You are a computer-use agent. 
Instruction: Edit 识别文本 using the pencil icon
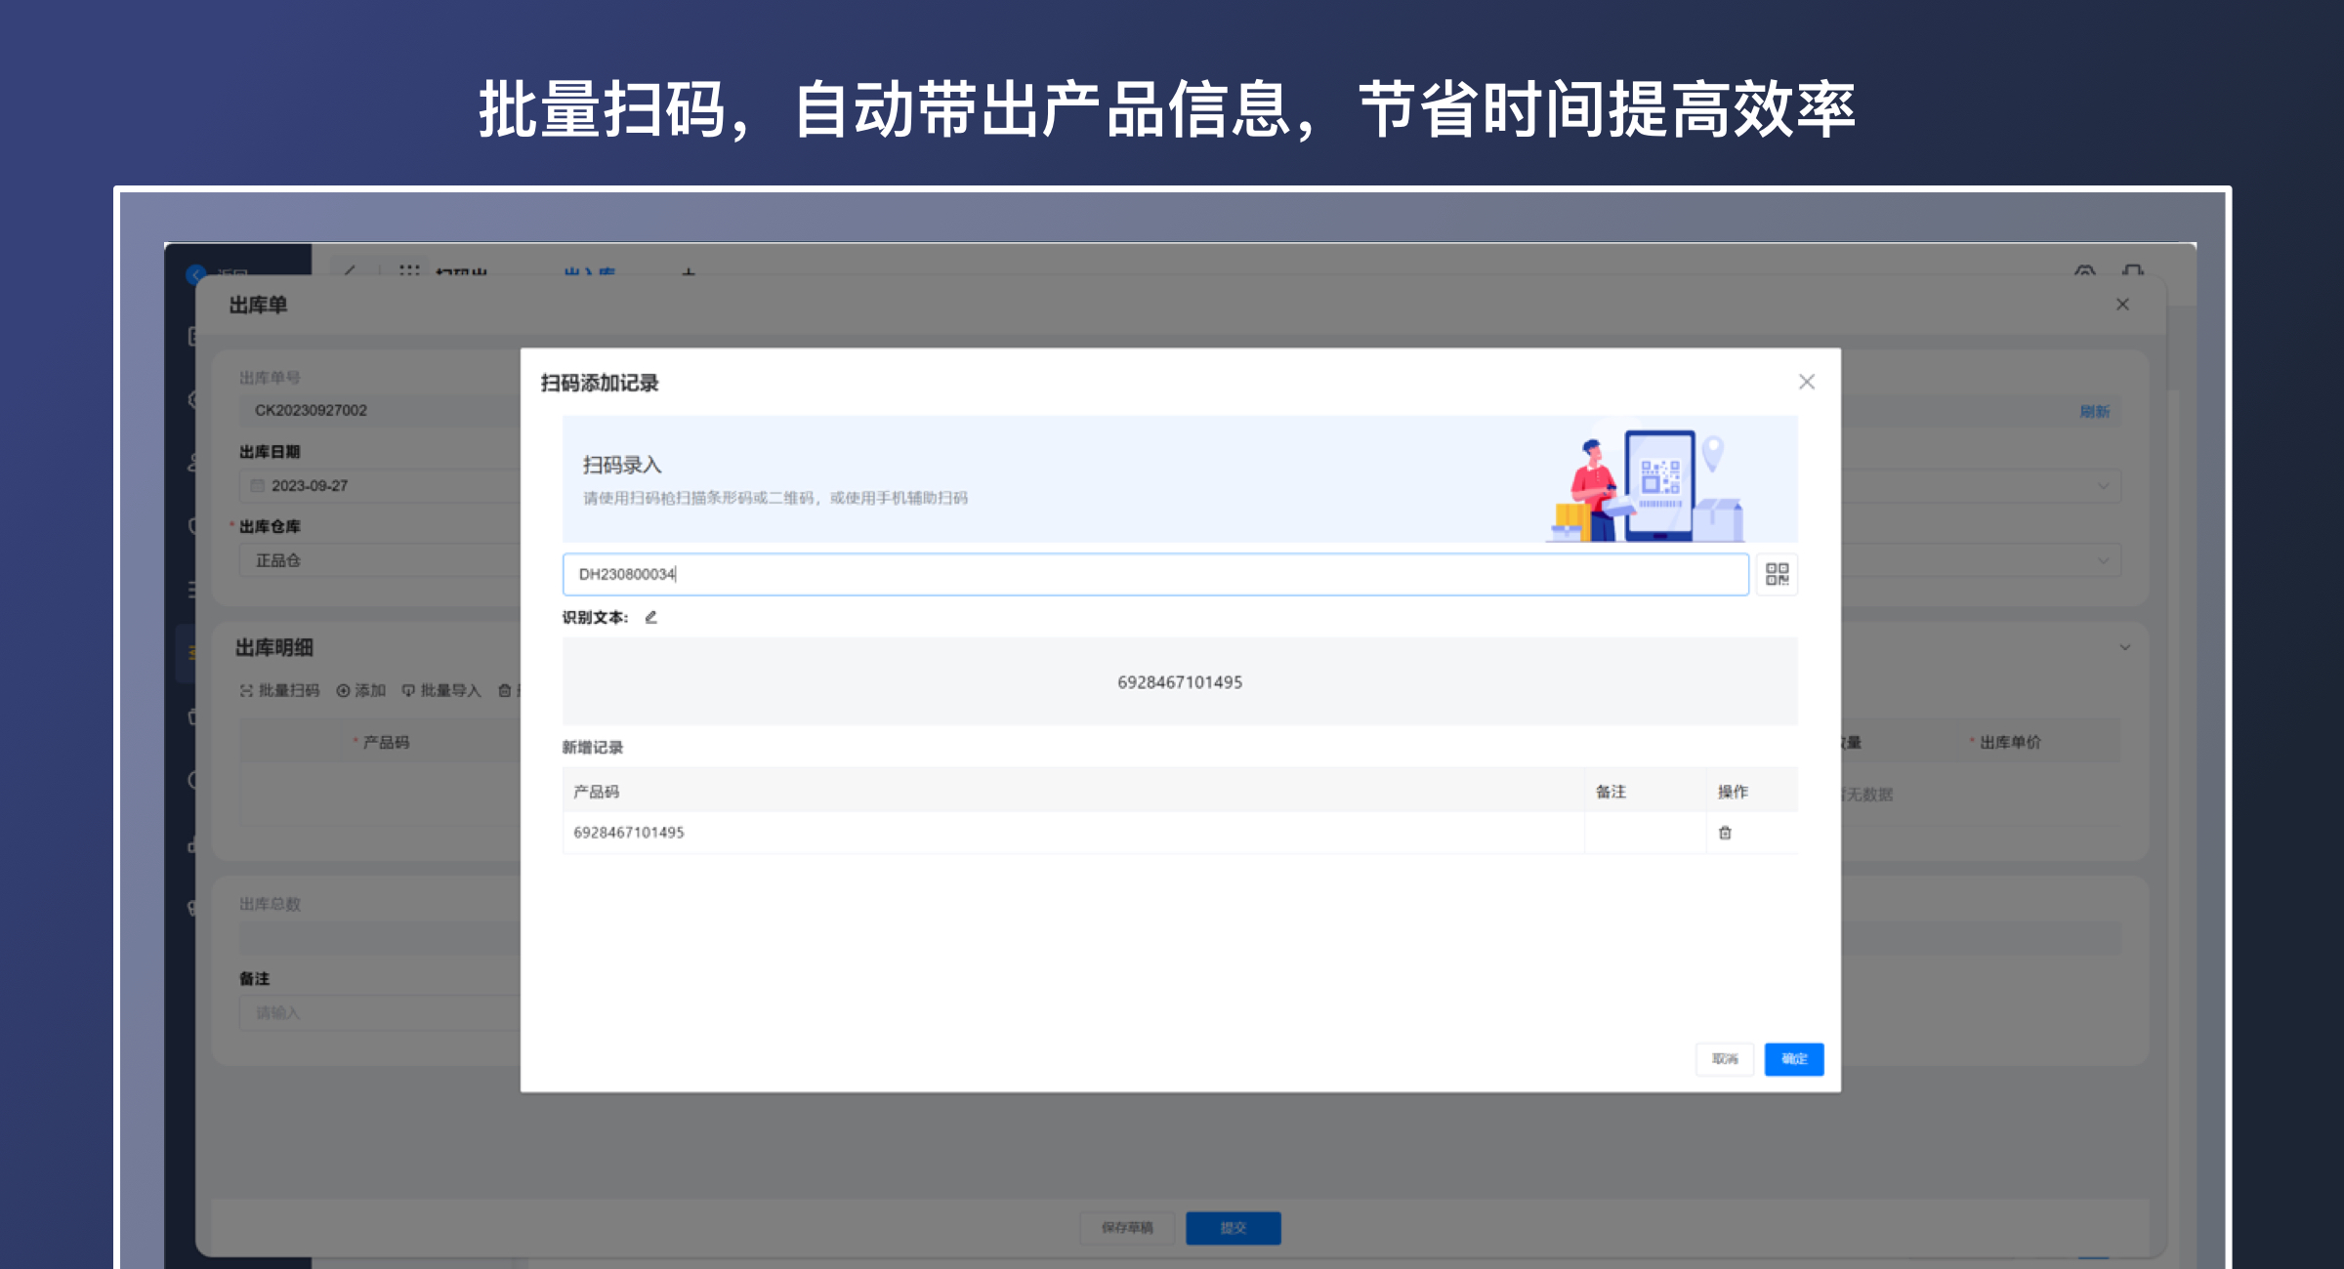pos(650,617)
